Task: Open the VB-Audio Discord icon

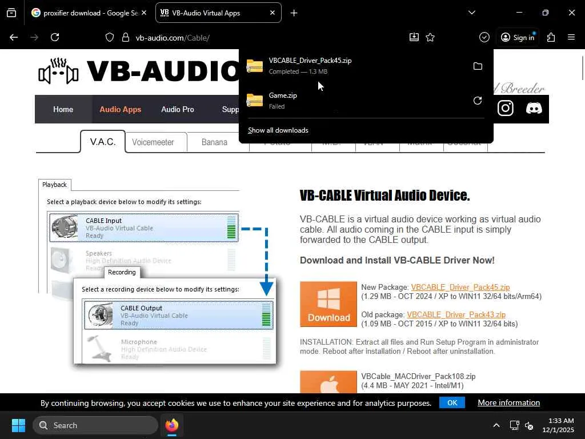Action: click(x=534, y=109)
